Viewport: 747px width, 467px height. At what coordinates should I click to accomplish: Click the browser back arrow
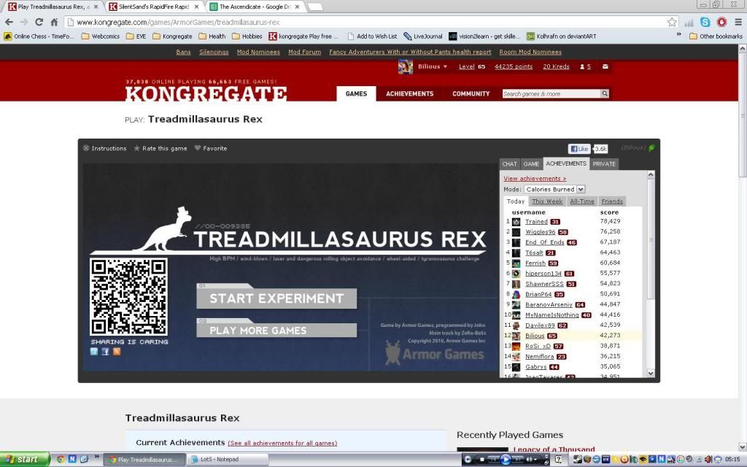[9, 22]
